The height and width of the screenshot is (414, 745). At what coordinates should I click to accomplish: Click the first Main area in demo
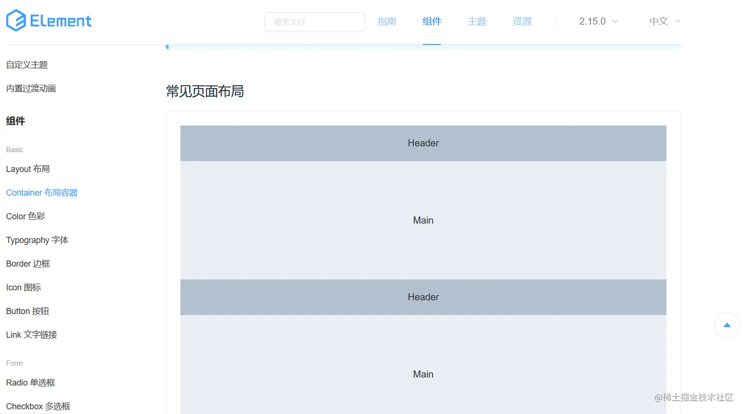(x=423, y=220)
